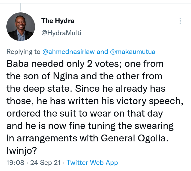
Task: Click the word "and" between mentions
Action: 102,52
